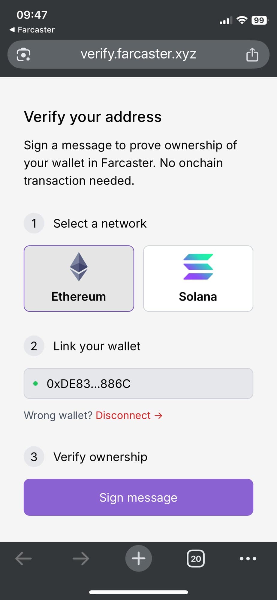Screen dimensions: 277x600
Task: Select the Solana network card
Action: [198, 278]
